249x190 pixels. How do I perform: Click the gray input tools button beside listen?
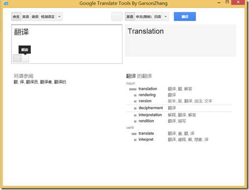[17, 58]
